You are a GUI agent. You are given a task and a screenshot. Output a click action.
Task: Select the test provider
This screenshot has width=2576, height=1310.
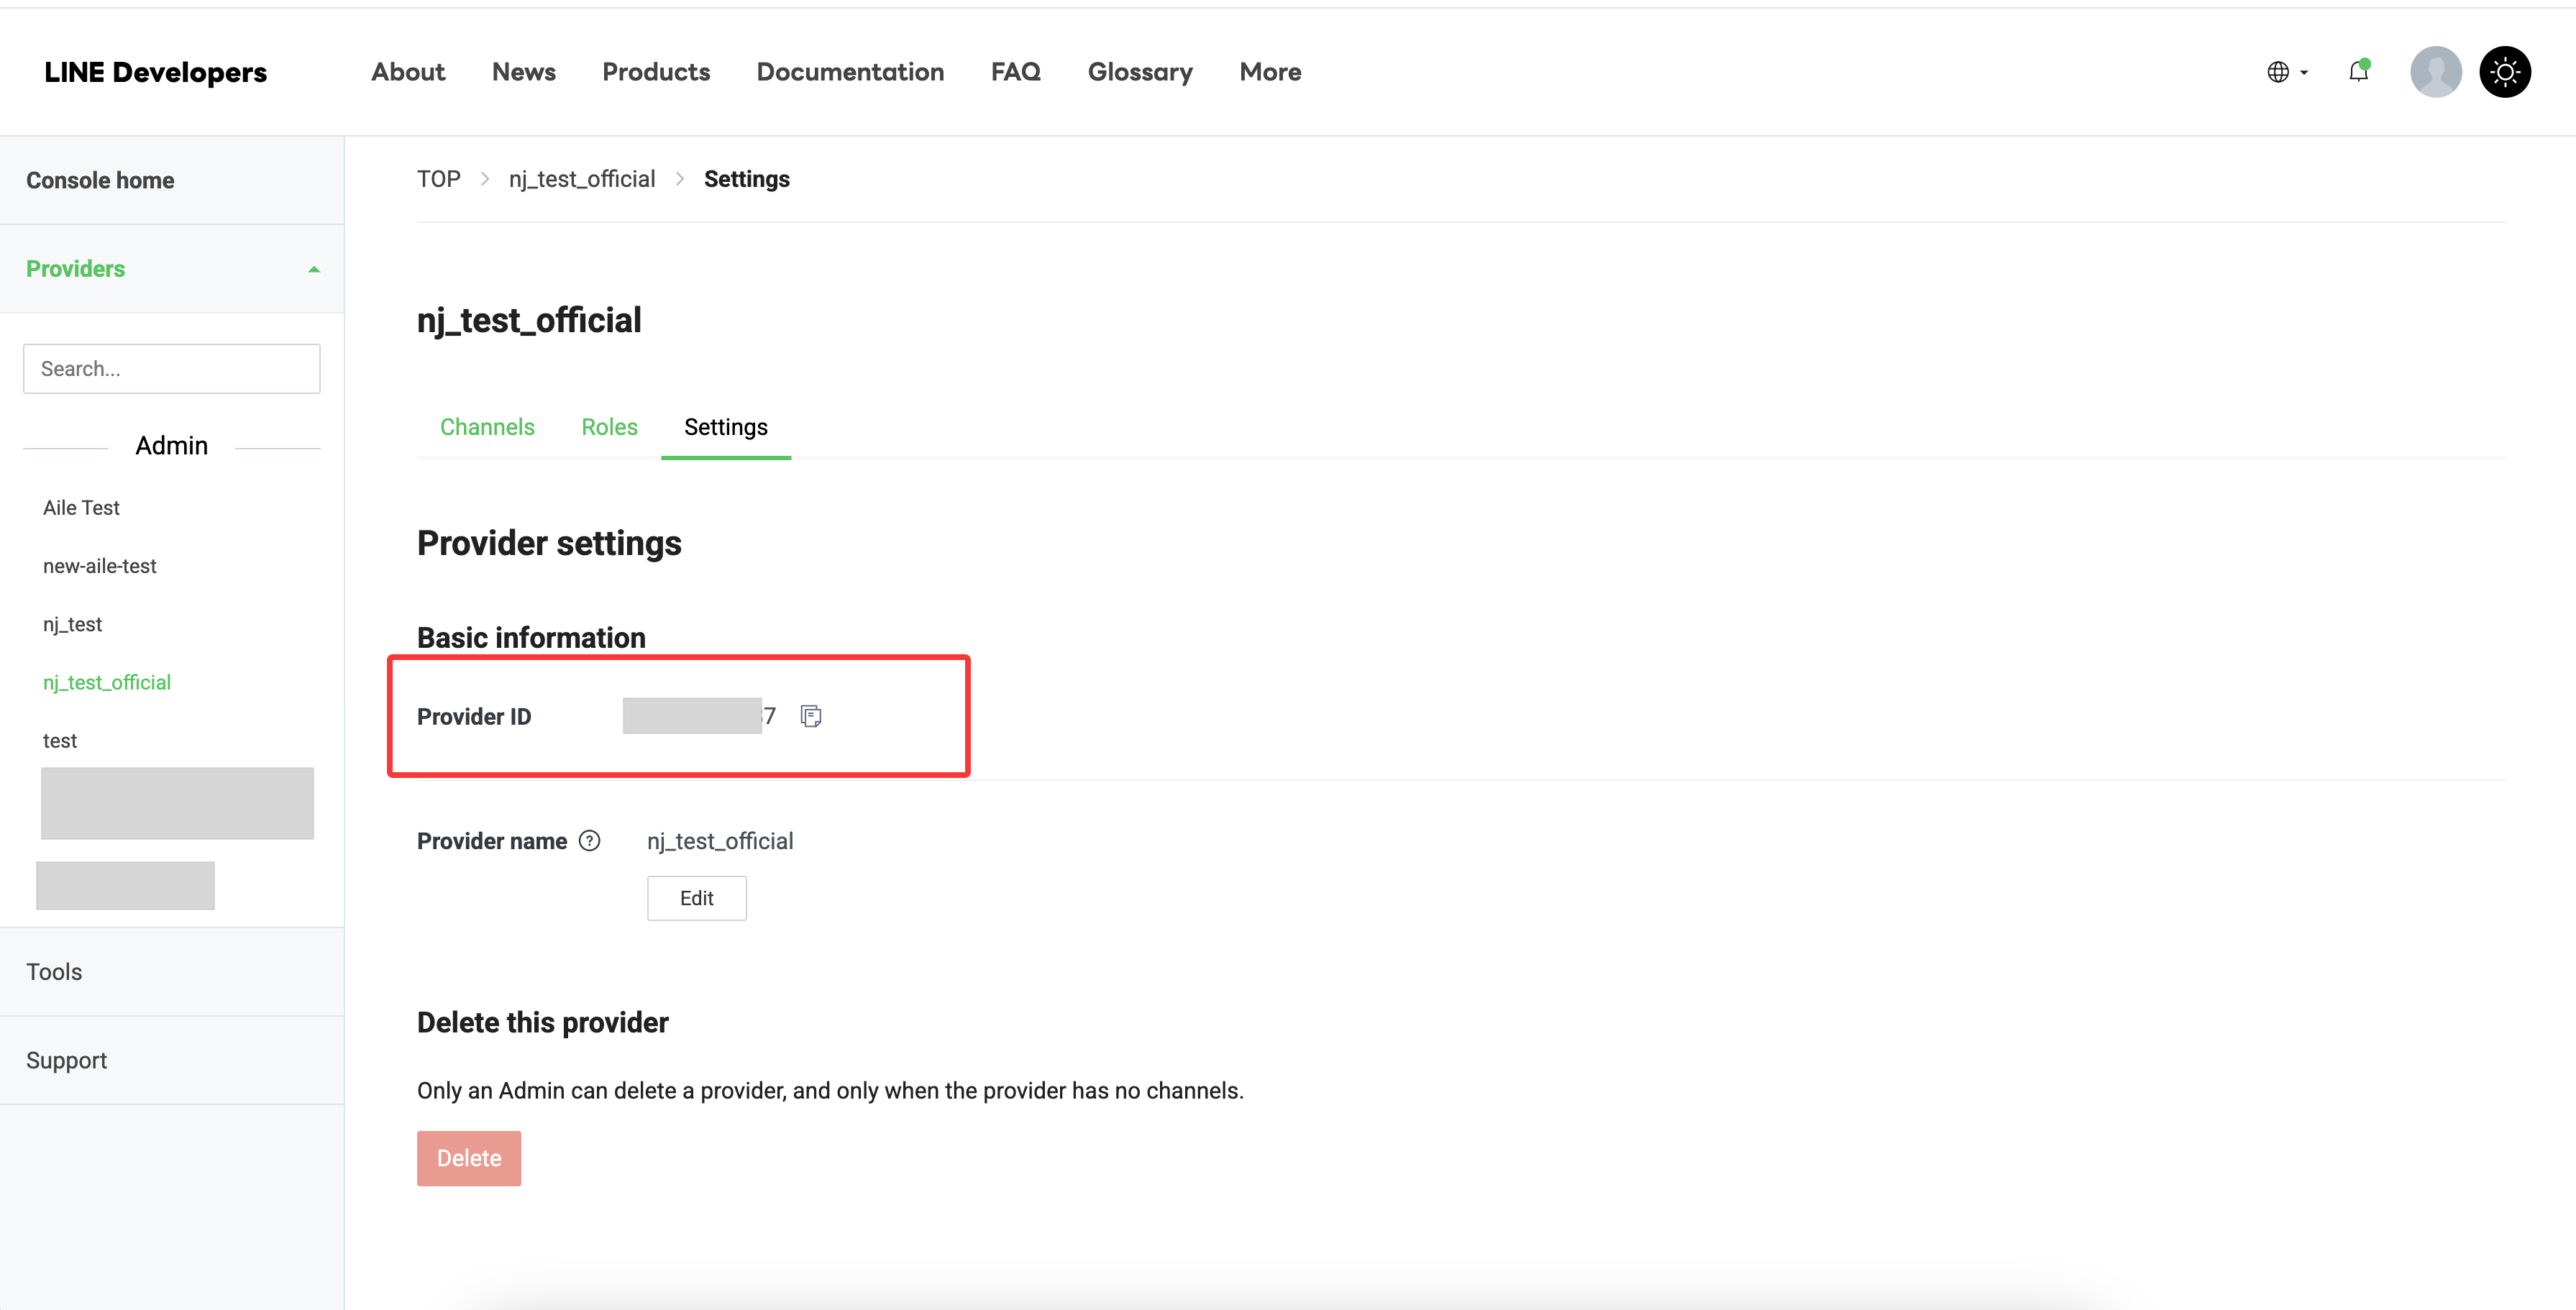[x=60, y=741]
